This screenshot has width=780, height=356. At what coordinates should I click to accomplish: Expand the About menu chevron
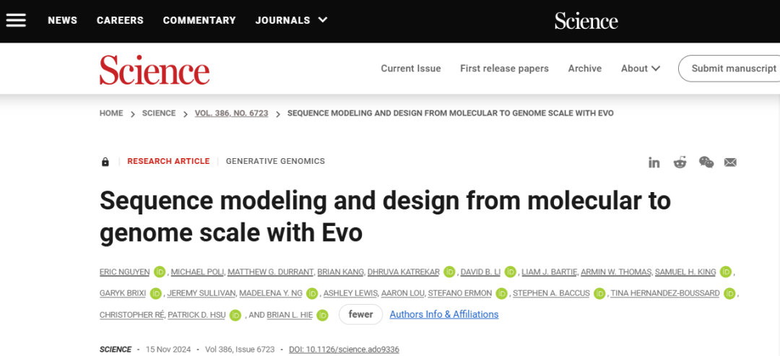pos(656,69)
